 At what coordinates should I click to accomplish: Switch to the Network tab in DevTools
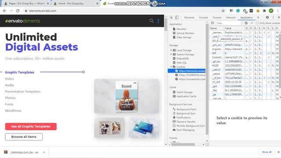coord(231,18)
